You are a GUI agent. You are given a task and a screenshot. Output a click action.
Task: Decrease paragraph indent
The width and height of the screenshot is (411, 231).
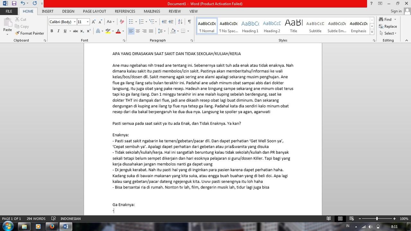coord(164,22)
